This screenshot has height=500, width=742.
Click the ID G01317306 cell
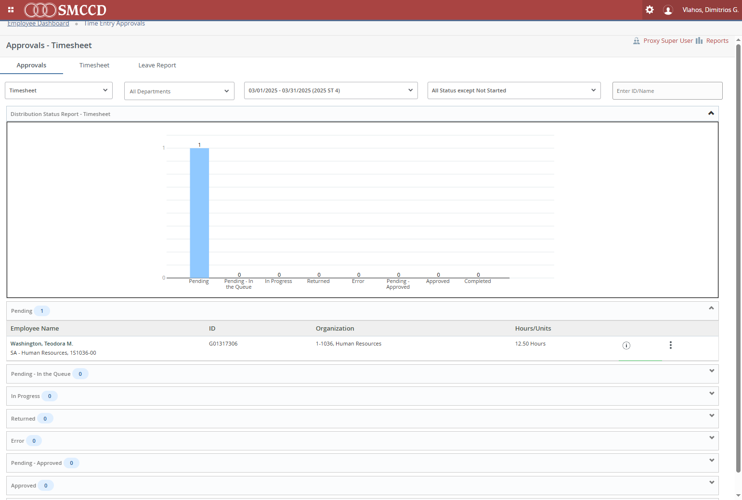click(223, 344)
